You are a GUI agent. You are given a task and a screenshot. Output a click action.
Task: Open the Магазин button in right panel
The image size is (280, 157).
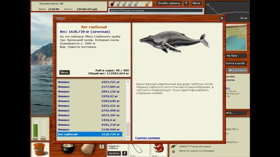click(238, 71)
